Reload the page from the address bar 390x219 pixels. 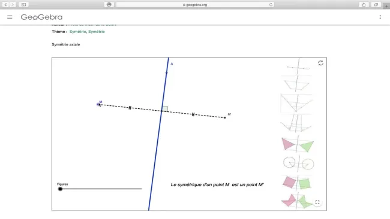[x=271, y=4]
